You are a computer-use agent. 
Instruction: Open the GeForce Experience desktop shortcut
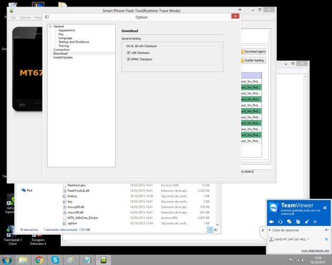(x=10, y=204)
